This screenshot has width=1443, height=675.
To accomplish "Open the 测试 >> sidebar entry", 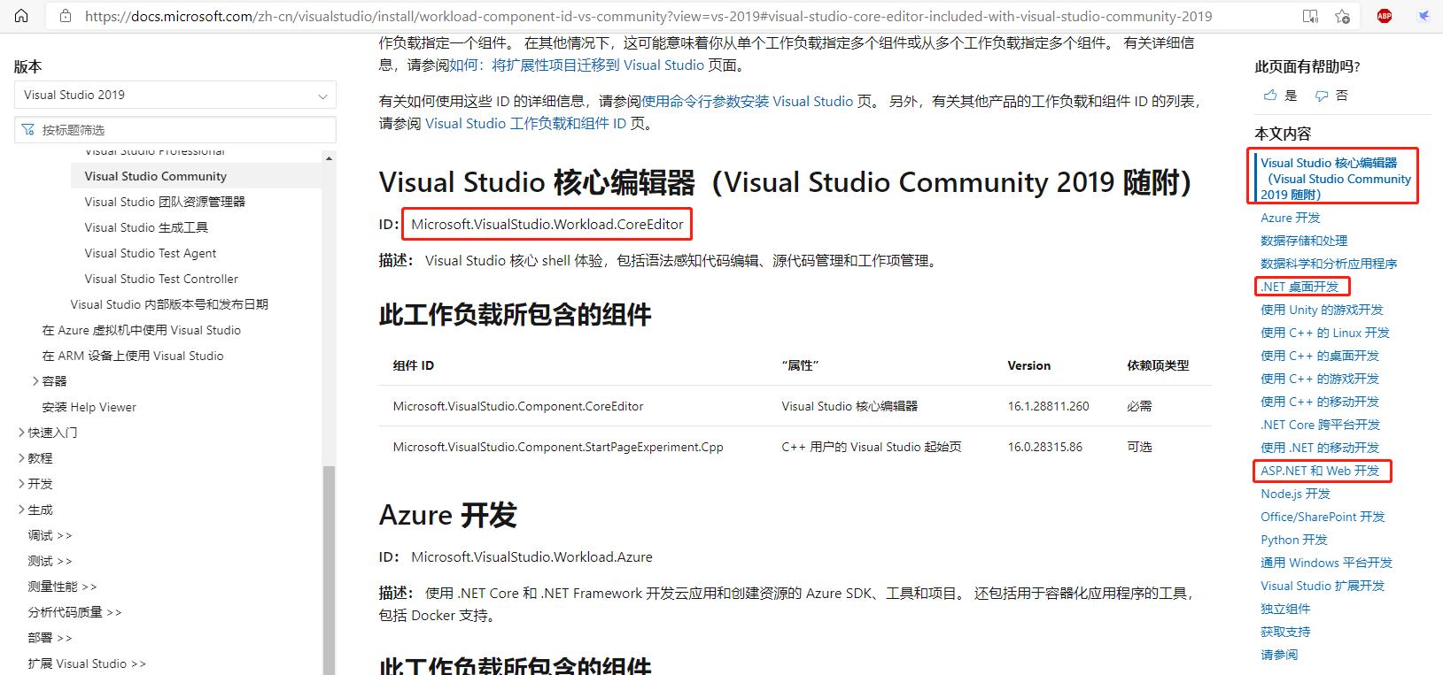I will point(50,561).
